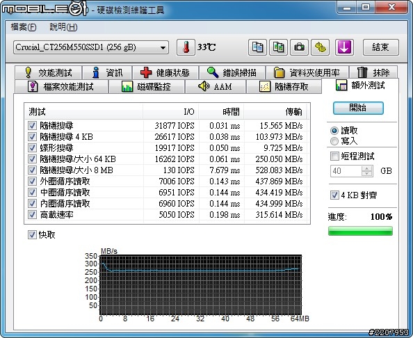Viewport: 413px width, 338px height.
Task: Select the 寫入 write radio button
Action: (x=334, y=141)
